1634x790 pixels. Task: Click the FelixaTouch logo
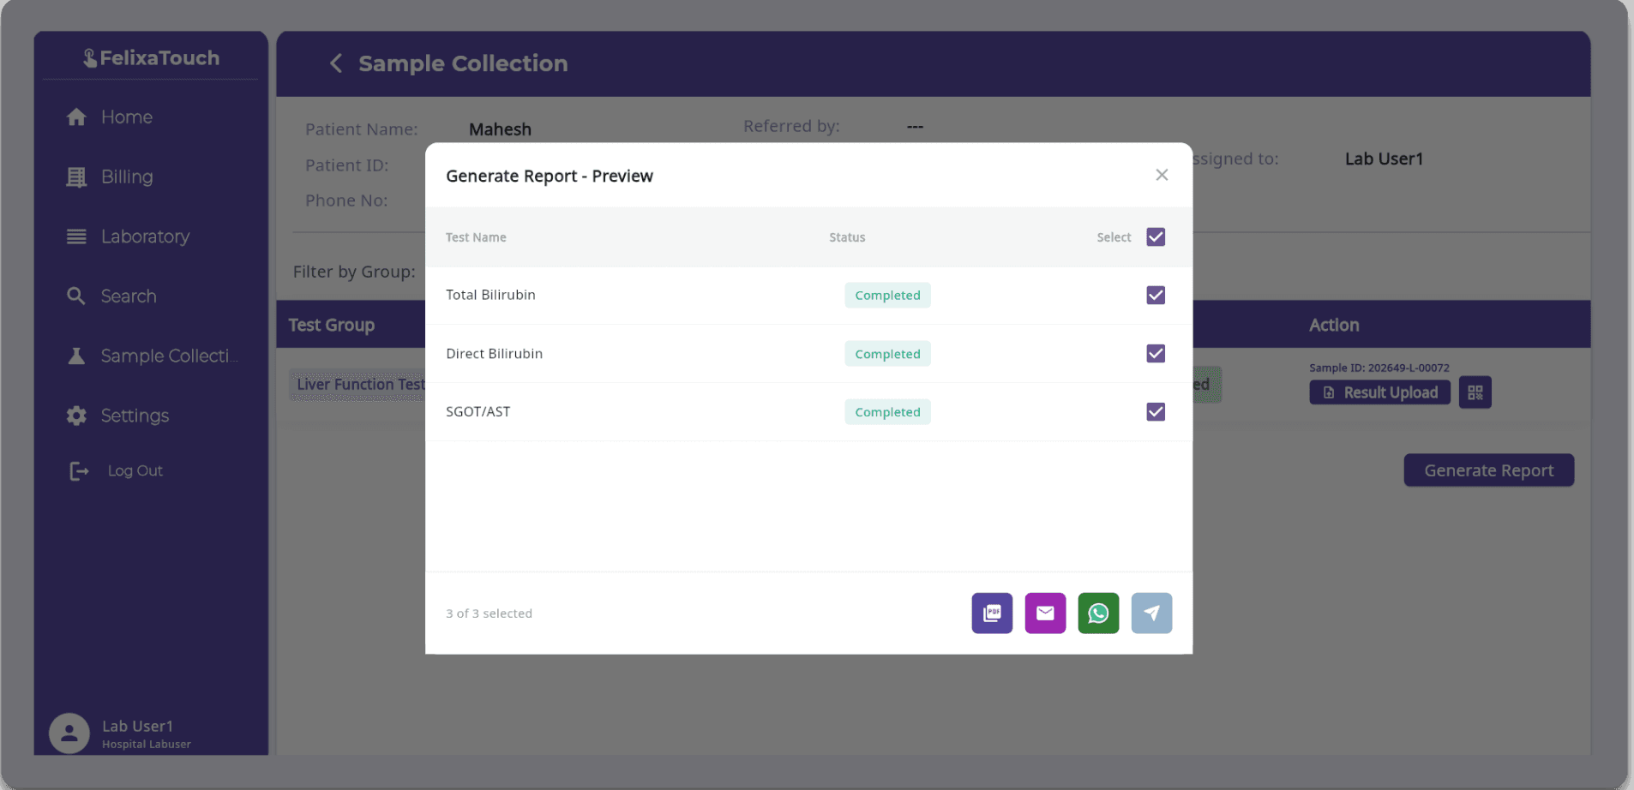tap(152, 58)
